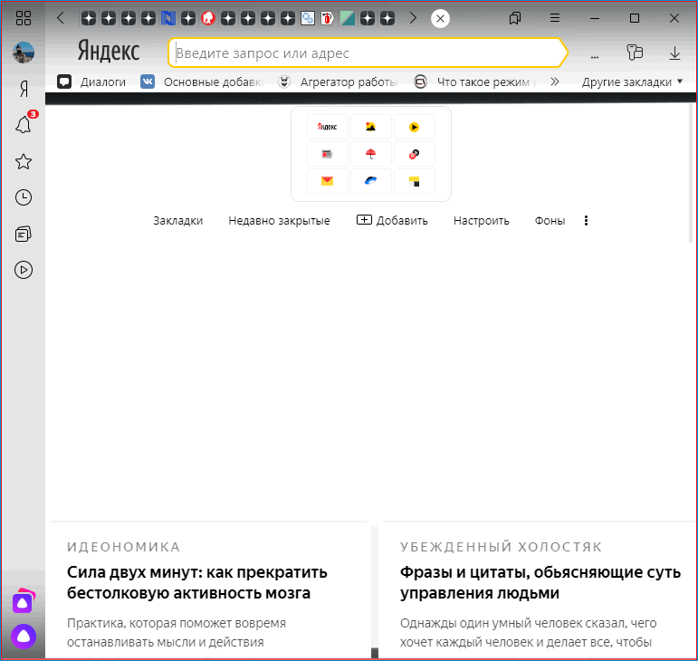Click the page vertical scrollbar
Image resolution: width=698 pixels, height=661 pixels.
pyautogui.click(x=691, y=173)
